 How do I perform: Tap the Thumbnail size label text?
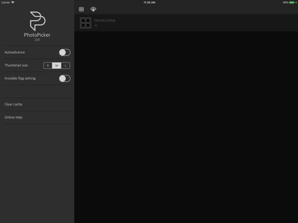point(16,65)
